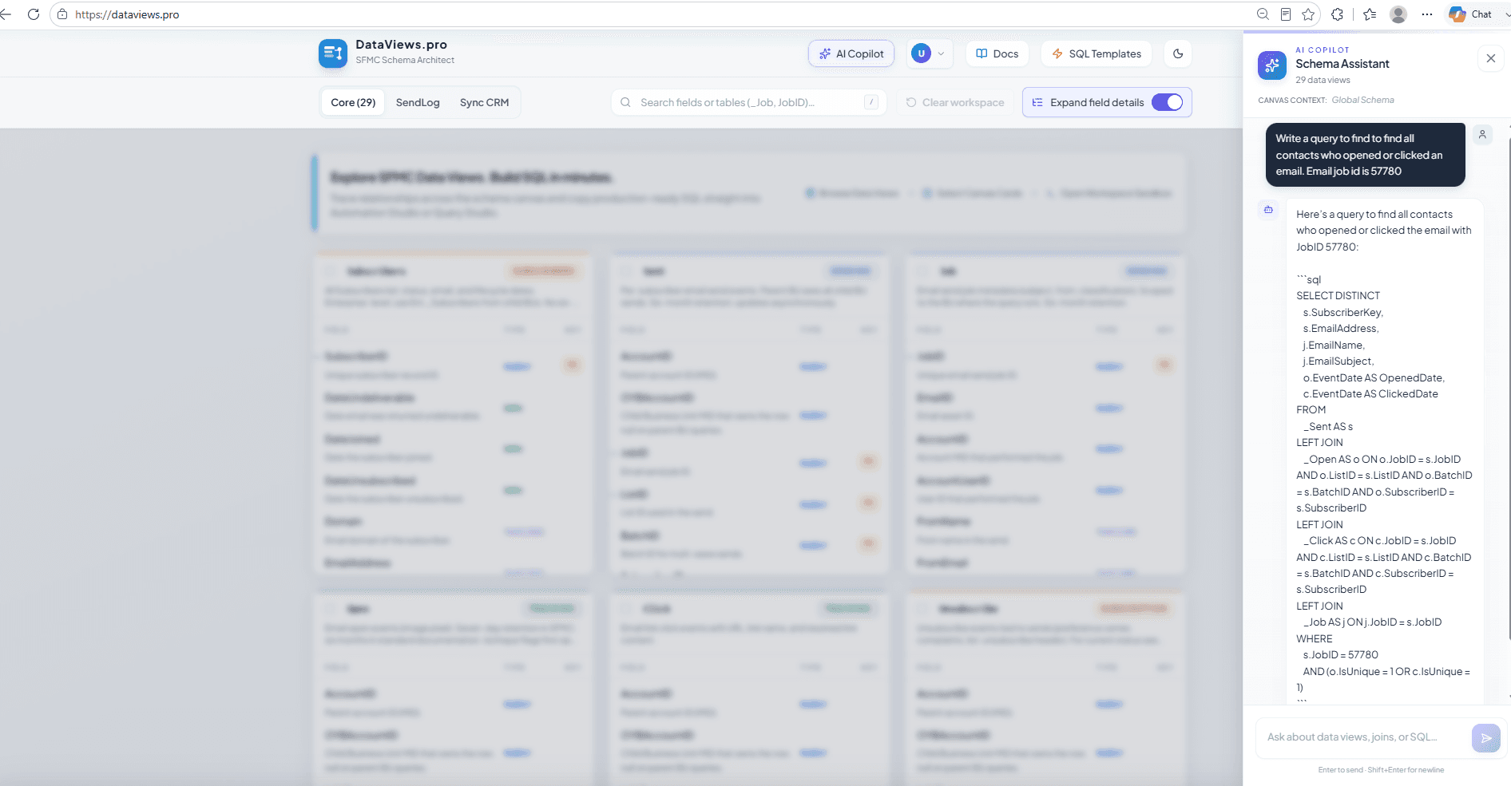The image size is (1511, 786).
Task: Select the Sync CRM tab
Action: pos(484,102)
